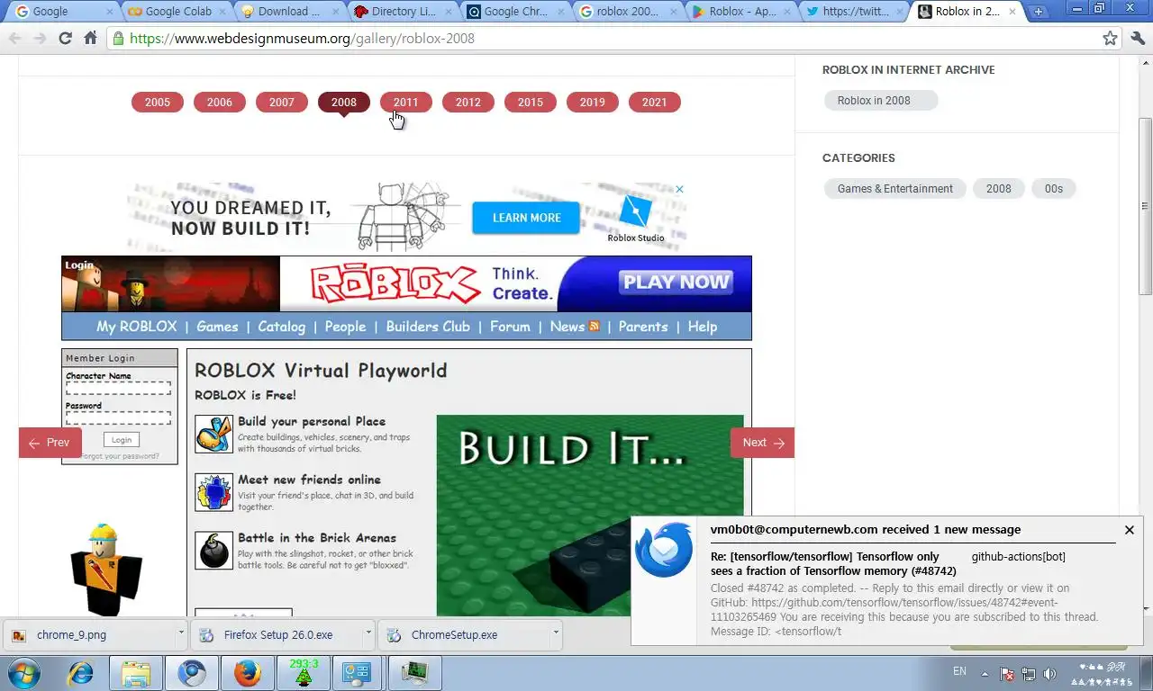
Task: Open a new tab with the plus button
Action: click(x=1038, y=12)
